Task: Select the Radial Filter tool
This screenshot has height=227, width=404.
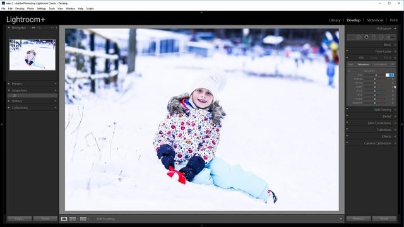Action: click(x=381, y=37)
